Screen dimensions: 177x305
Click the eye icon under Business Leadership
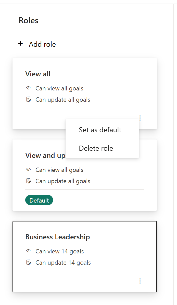tap(28, 251)
